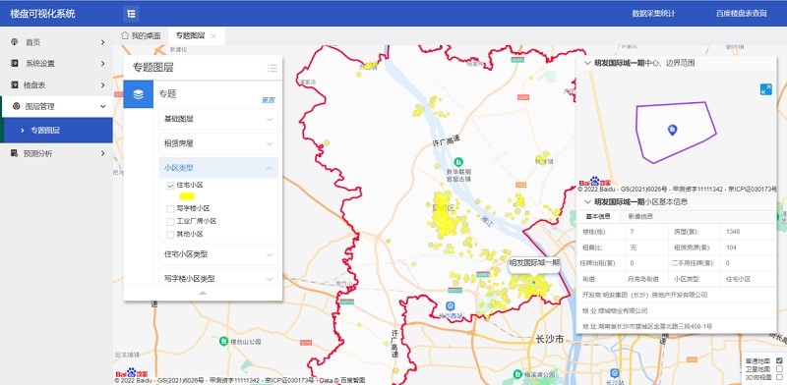The width and height of the screenshot is (787, 385).
Task: Enable the 卫星地图 checkbox
Action: tap(779, 368)
